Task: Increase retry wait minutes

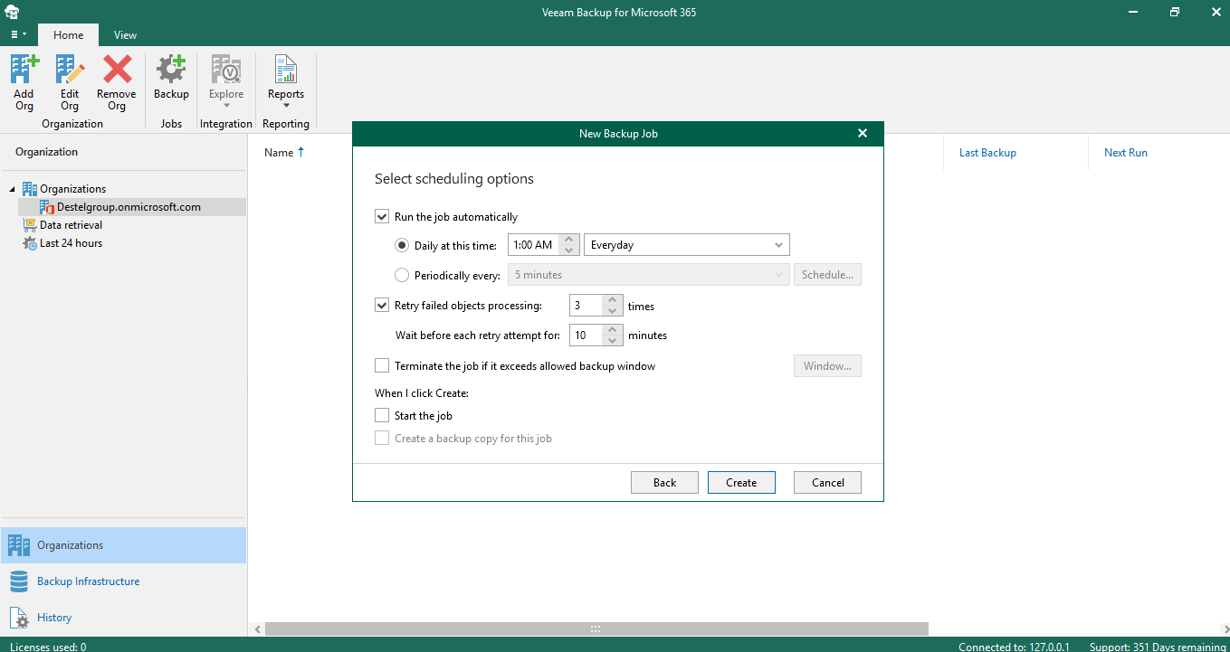Action: click(613, 330)
